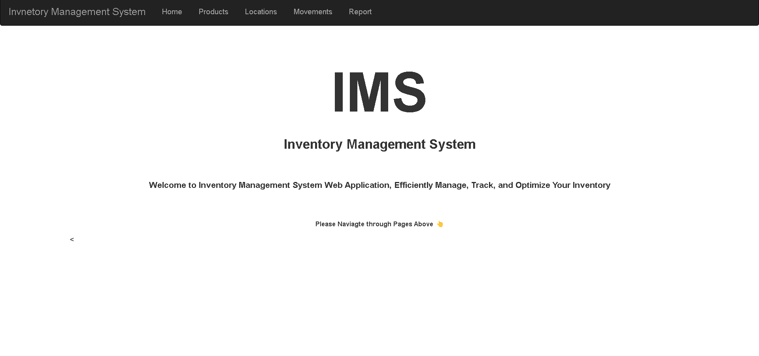Select the Inventory Management System heading
The height and width of the screenshot is (356, 759).
[379, 144]
